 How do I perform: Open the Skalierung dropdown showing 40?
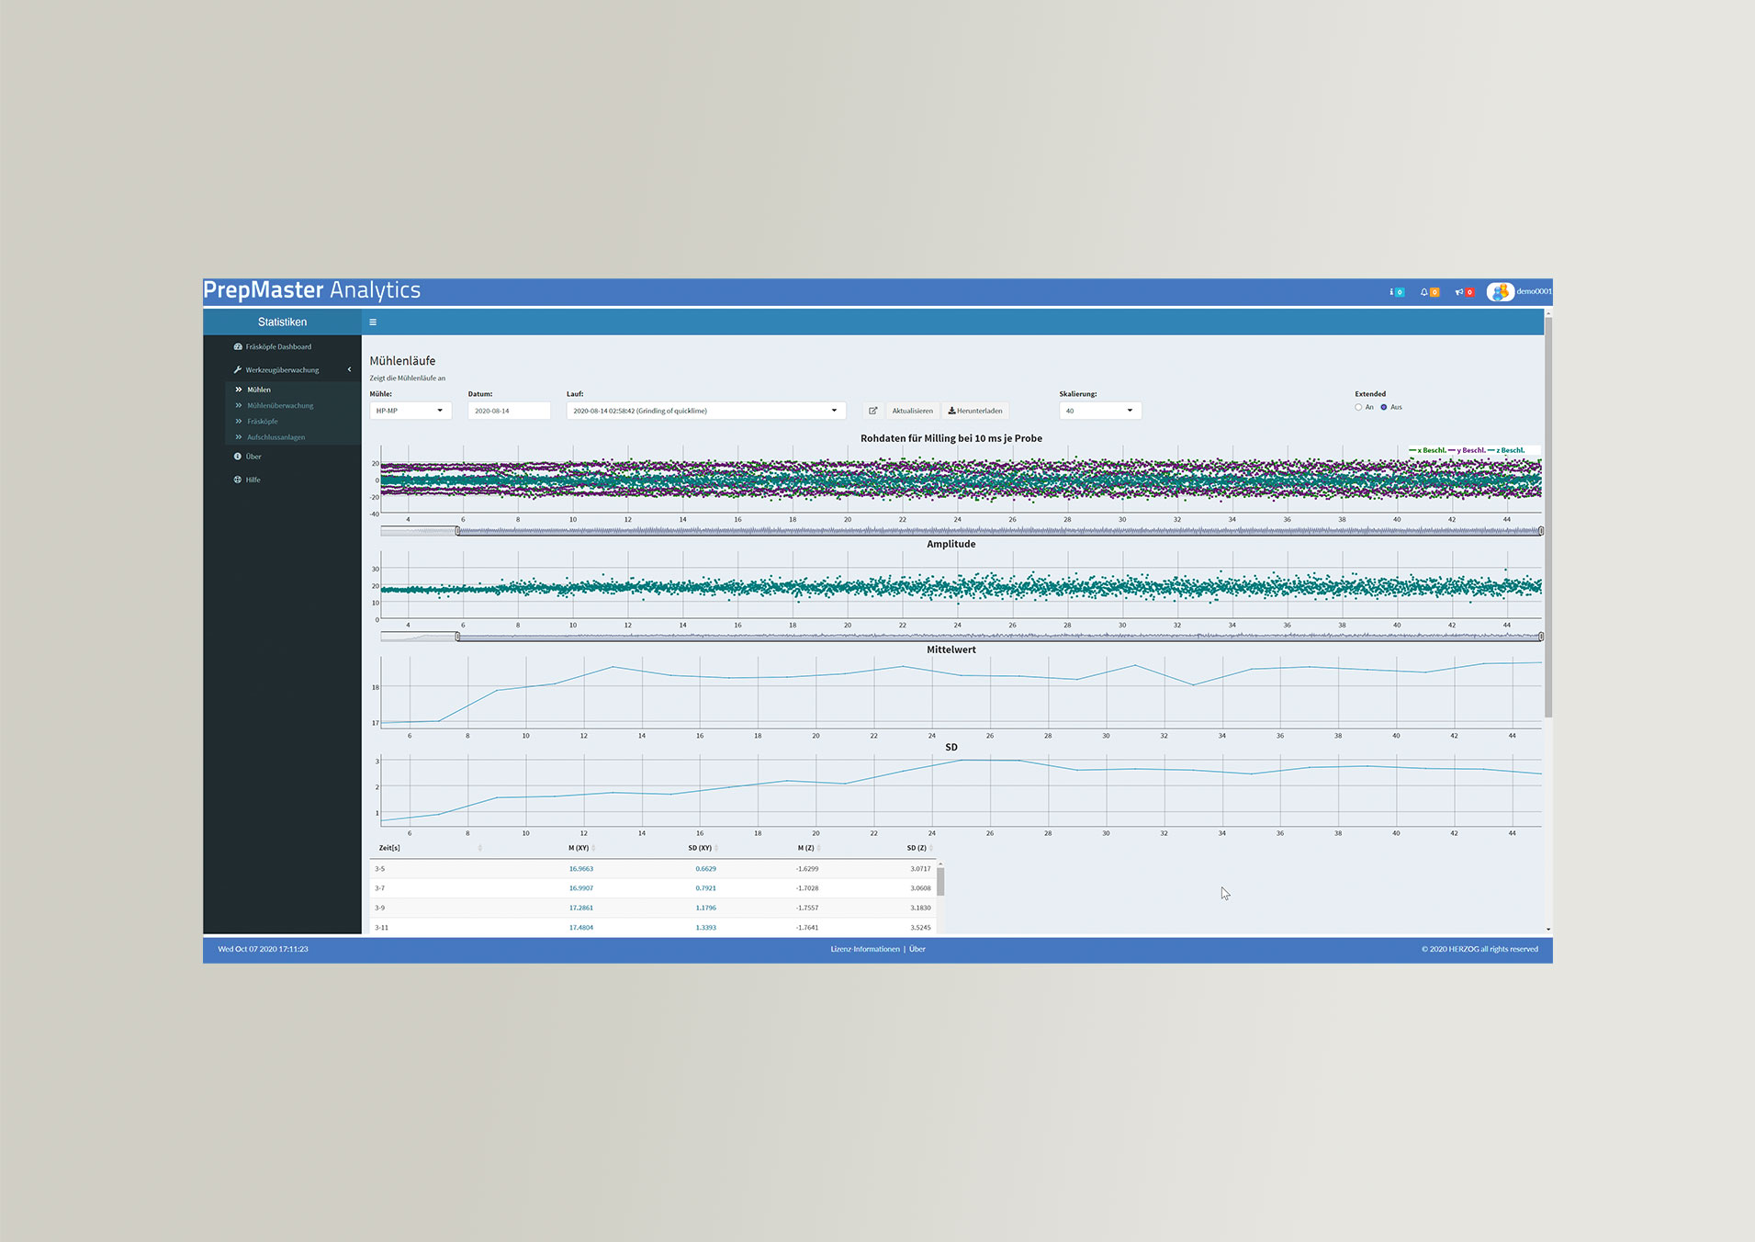coord(1100,411)
